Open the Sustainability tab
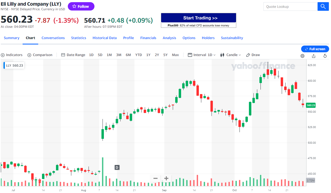The image size is (331, 193). coord(232,38)
